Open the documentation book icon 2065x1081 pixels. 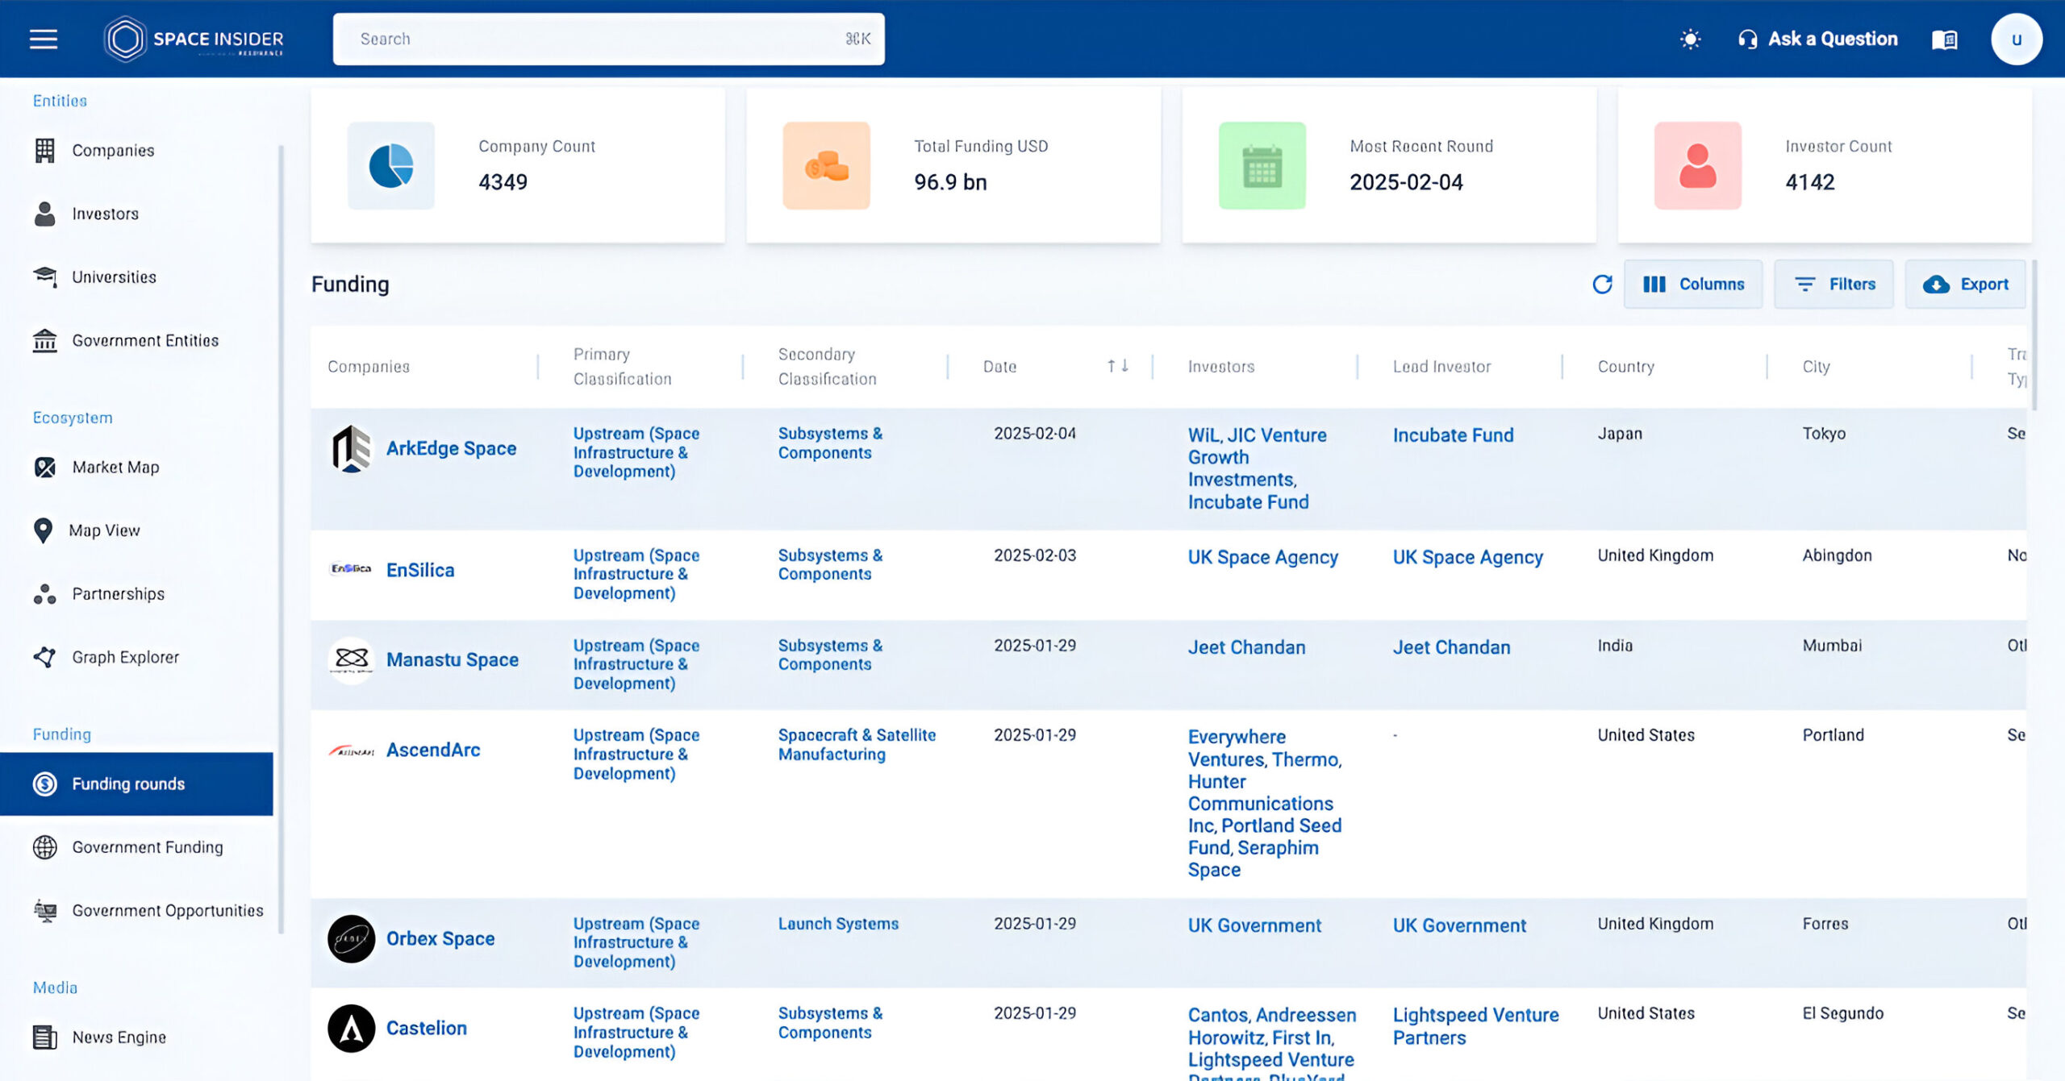click(x=1944, y=39)
